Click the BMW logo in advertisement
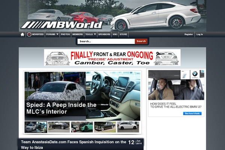The image size is (225, 150). click(195, 74)
